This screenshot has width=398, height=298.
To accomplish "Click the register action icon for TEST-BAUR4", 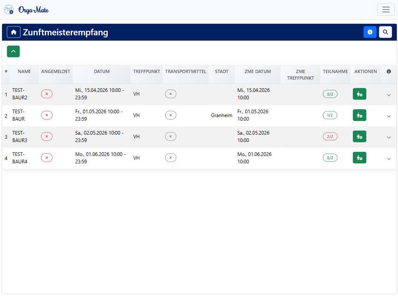I will [x=359, y=158].
